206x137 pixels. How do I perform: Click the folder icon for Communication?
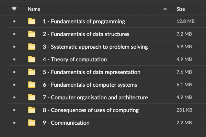click(x=32, y=123)
